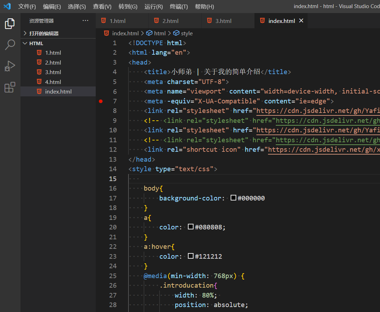
Task: Click HTML5 icon on 1.html tab
Action: pyautogui.click(x=103, y=20)
